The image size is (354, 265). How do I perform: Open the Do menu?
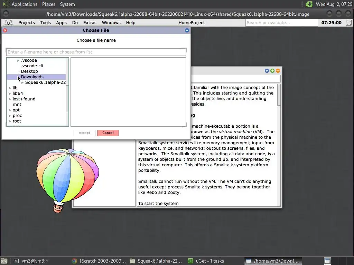coord(75,23)
